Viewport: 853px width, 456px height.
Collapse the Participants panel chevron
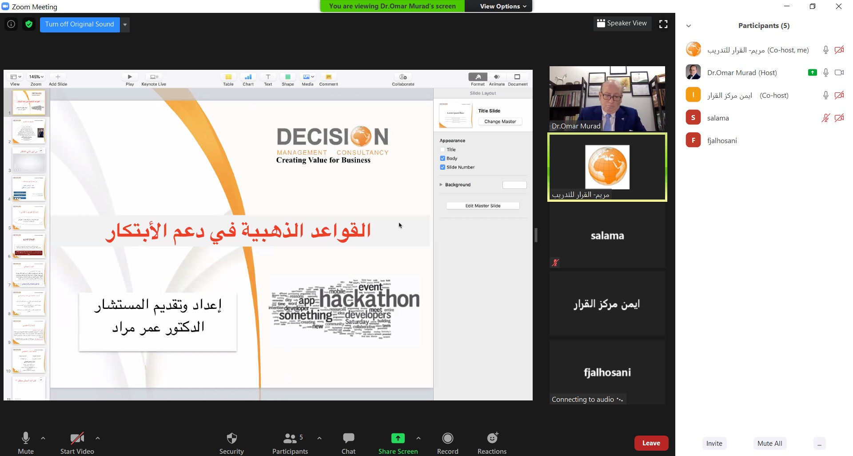(689, 26)
